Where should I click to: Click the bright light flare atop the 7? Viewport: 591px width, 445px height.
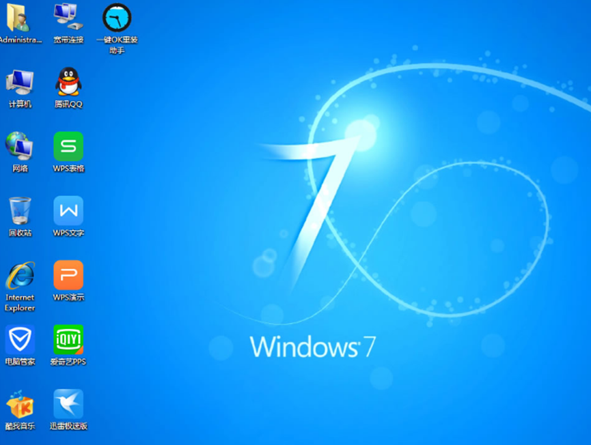tap(359, 135)
